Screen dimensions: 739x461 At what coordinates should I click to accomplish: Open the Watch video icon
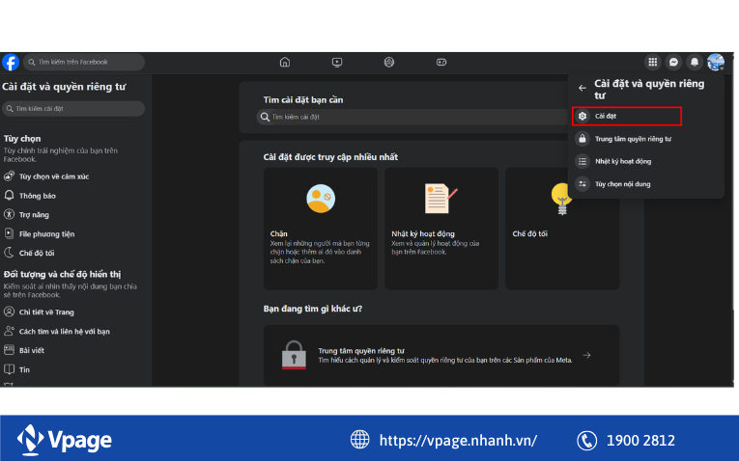click(x=337, y=63)
